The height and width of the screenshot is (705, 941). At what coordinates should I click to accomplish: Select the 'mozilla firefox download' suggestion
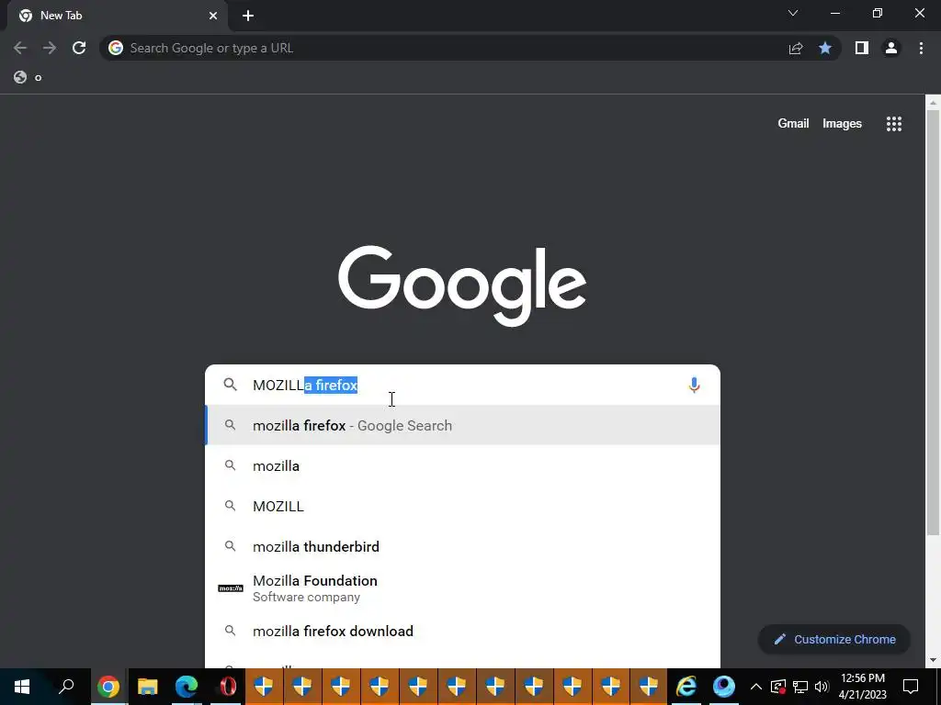(462, 631)
